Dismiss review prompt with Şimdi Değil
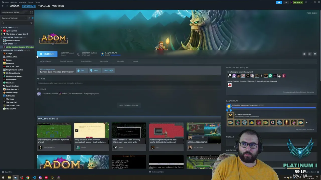The image size is (321, 180). coord(108,70)
